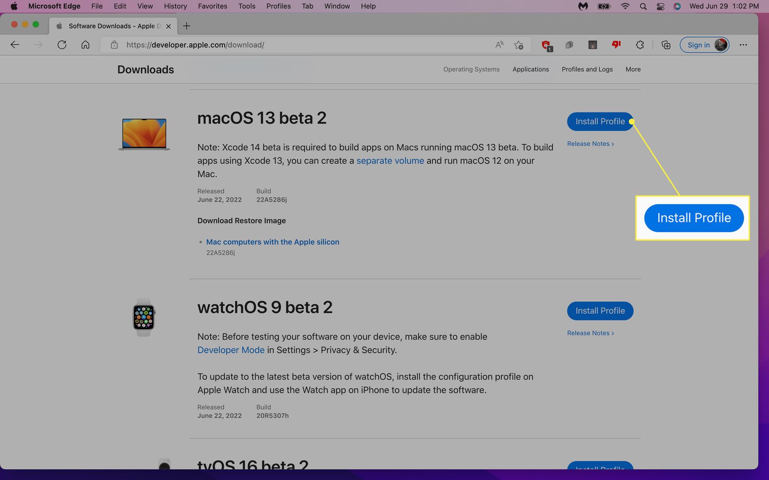Click the watchOS 9 beta 2 heading
Viewport: 769px width, 480px height.
click(x=265, y=308)
